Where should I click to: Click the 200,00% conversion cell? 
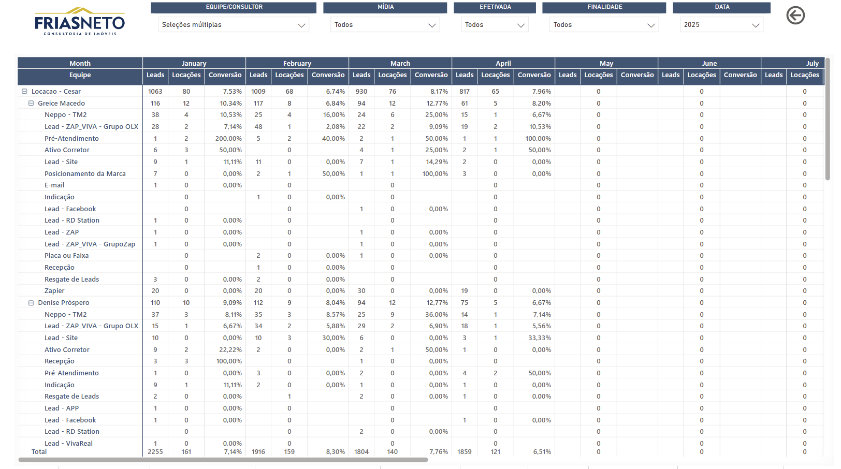click(228, 139)
